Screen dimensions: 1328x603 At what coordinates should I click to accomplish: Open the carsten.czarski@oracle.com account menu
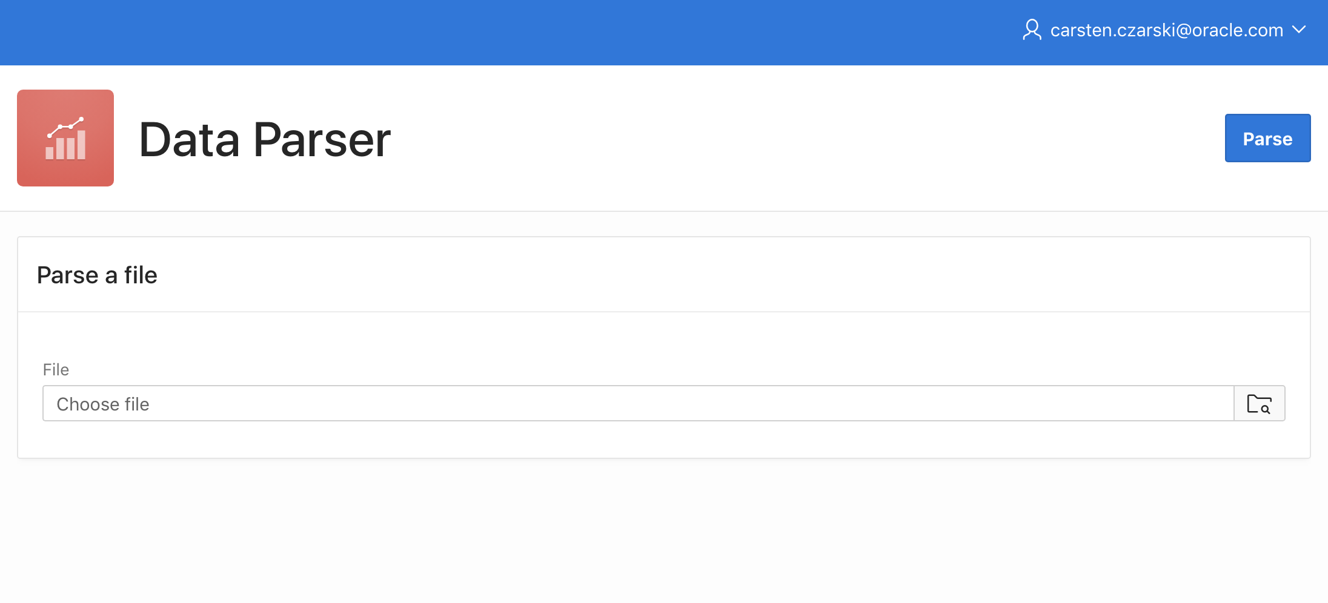coord(1166,30)
